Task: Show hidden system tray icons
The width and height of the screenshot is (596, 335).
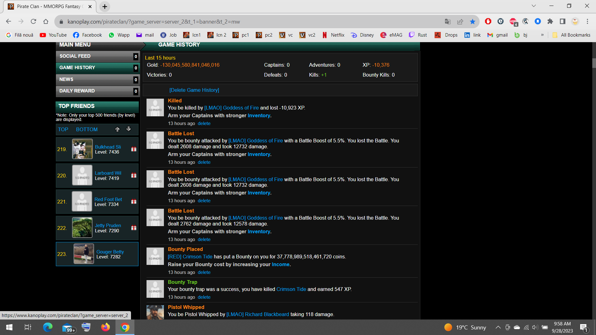Action: pos(498,327)
